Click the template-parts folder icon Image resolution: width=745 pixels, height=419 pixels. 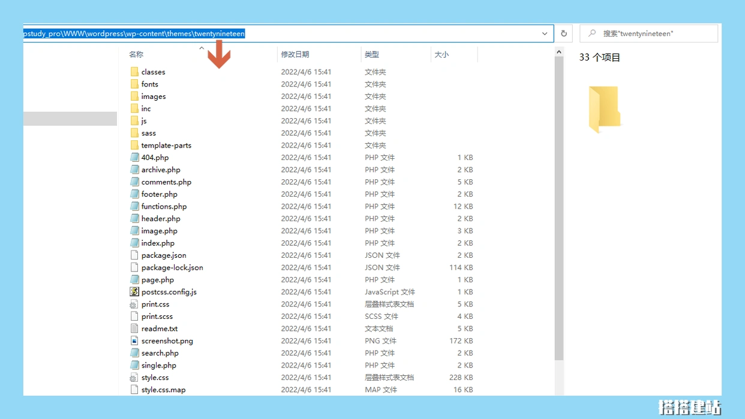(x=134, y=145)
